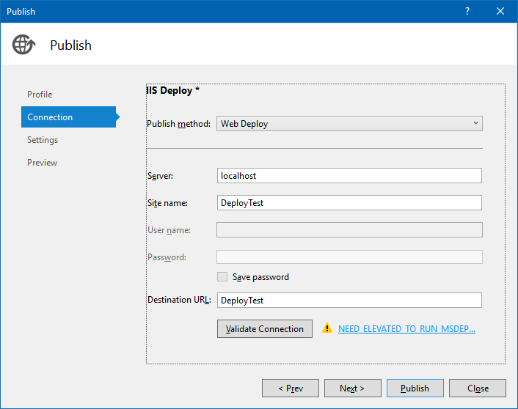Focus the Site name field
This screenshot has height=409, width=518.
(349, 203)
